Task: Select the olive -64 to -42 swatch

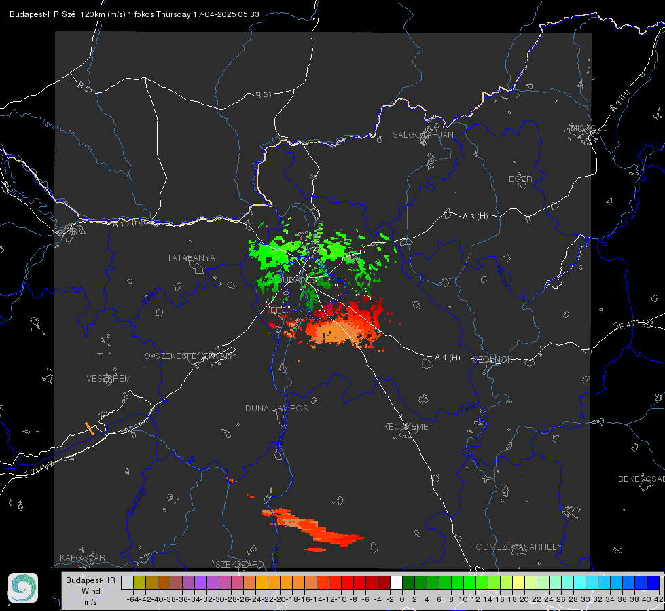Action: click(139, 582)
